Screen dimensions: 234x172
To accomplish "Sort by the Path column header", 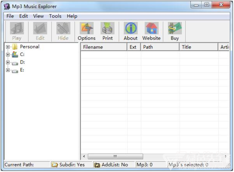I will (160, 47).
